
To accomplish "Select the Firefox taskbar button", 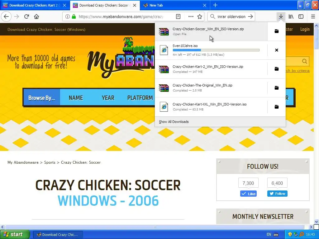I will pyautogui.click(x=58, y=235).
